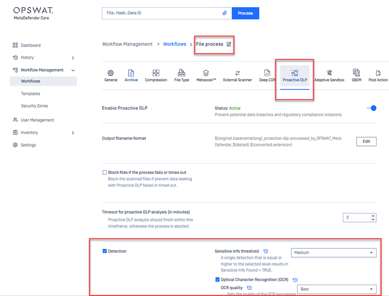Switch to the Archive tab
The image size is (389, 296).
(x=131, y=76)
